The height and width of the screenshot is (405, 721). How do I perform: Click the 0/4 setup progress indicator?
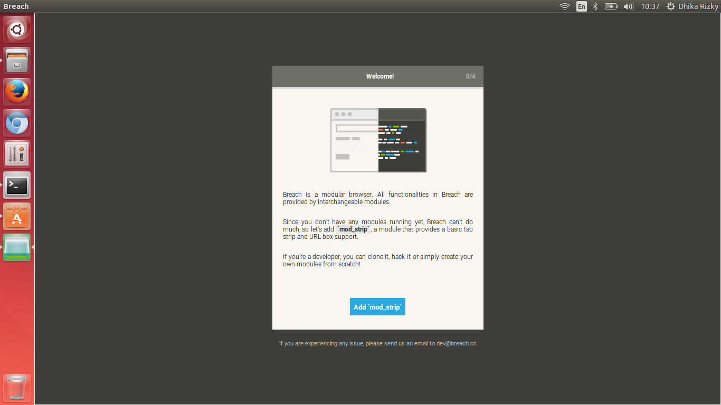point(470,76)
